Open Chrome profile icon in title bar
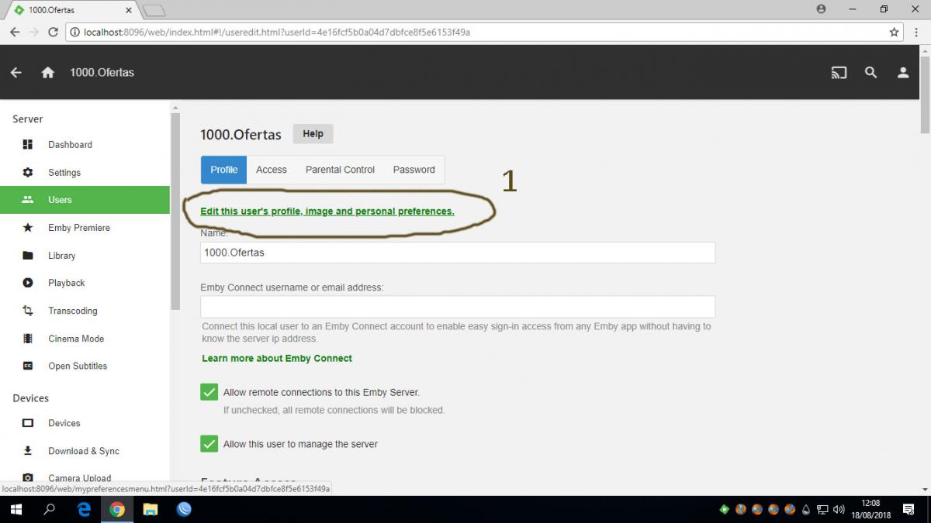 tap(821, 9)
